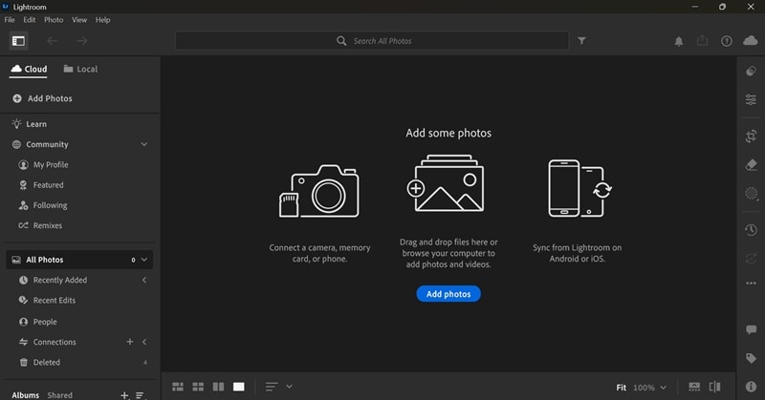The image size is (765, 400).
Task: Click the 100% zoom option
Action: pyautogui.click(x=644, y=388)
